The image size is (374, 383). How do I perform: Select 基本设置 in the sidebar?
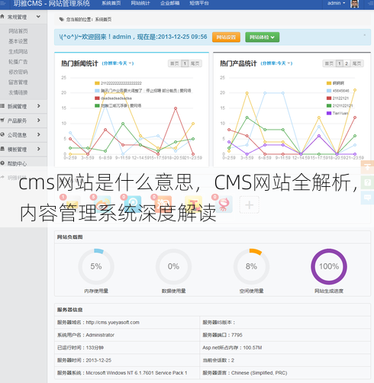tap(18, 41)
